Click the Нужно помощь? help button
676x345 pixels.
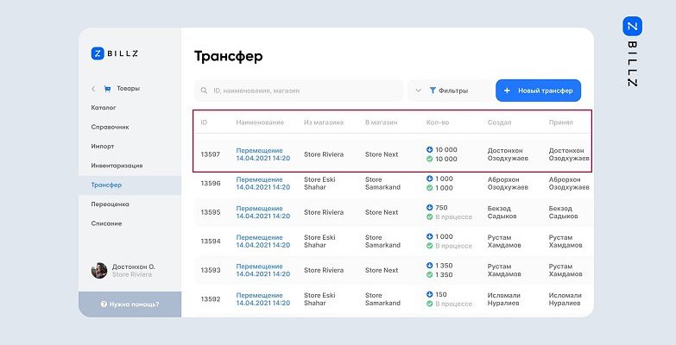coord(130,304)
